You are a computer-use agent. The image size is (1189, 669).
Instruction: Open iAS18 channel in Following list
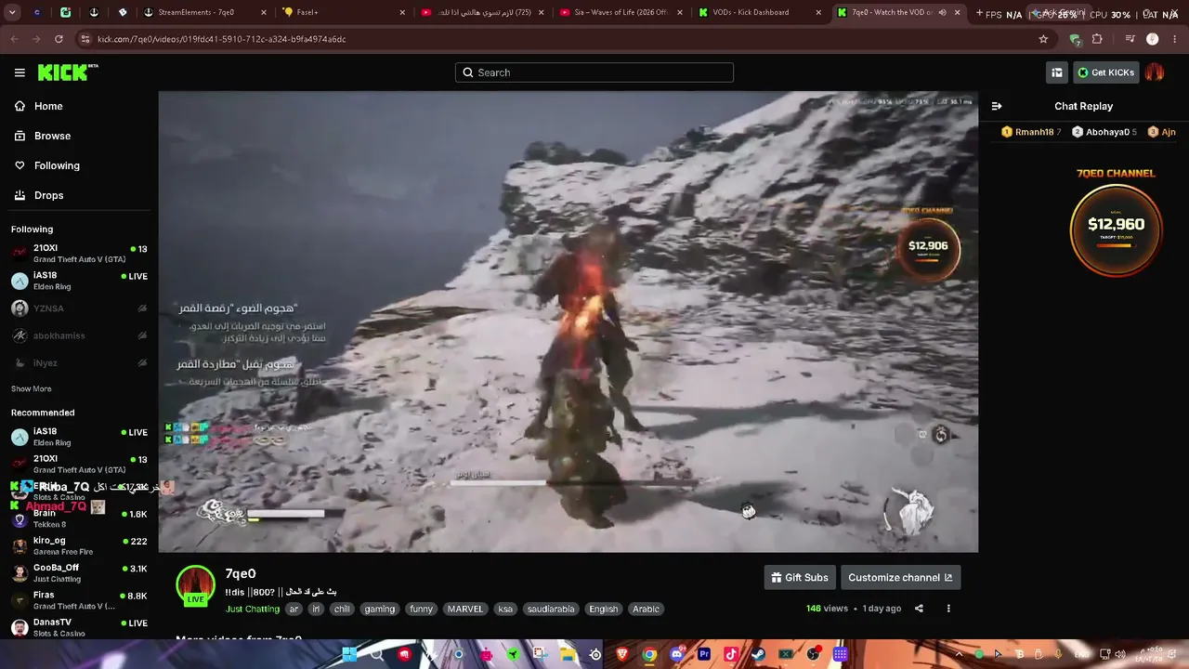pos(79,281)
